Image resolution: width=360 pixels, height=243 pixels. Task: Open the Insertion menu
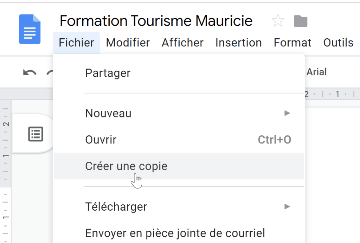(x=239, y=43)
